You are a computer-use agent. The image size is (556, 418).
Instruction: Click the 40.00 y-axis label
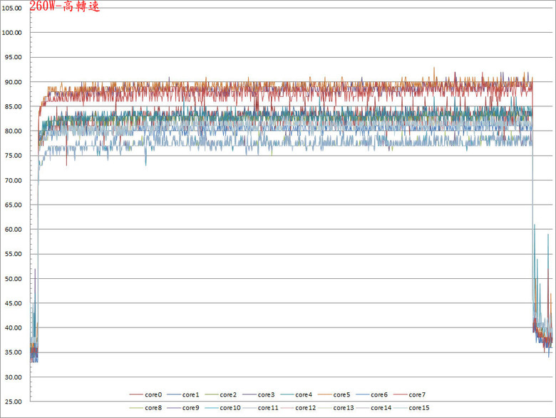click(13, 327)
